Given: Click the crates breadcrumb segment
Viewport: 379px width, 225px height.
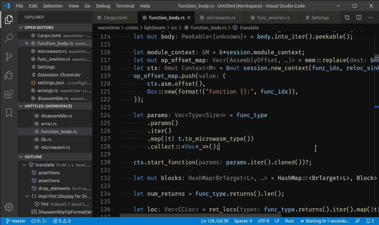Looking at the screenshot, I should click(x=132, y=27).
